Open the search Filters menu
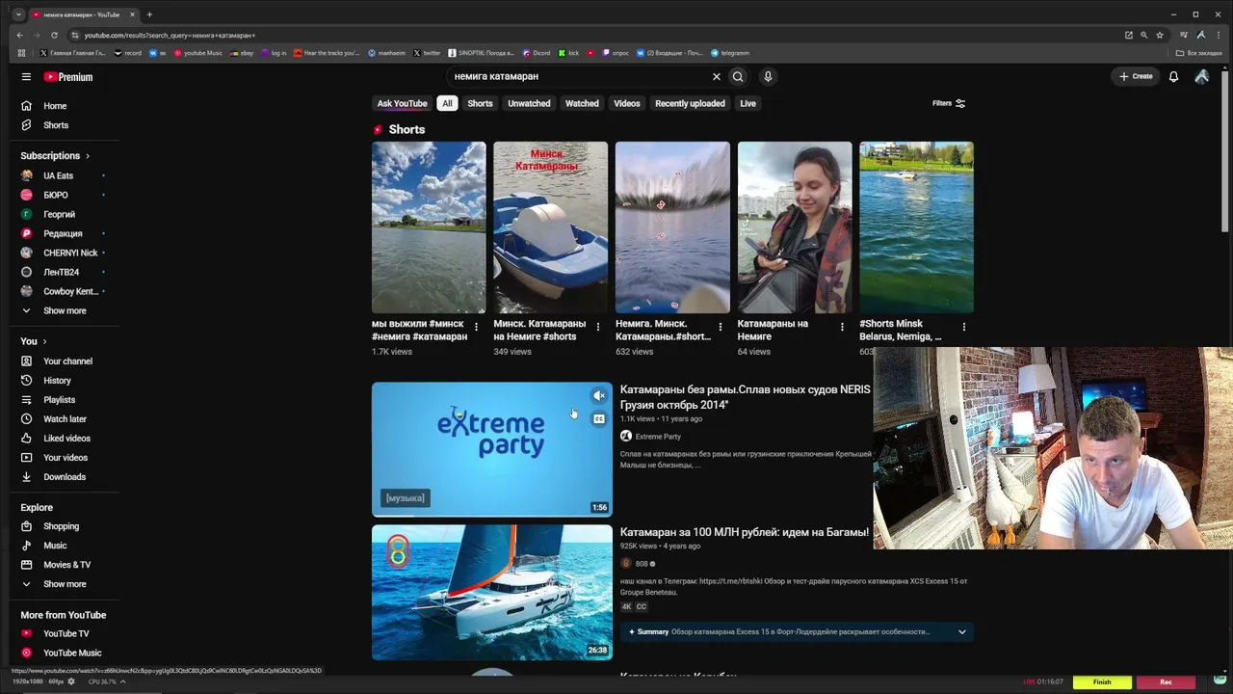The image size is (1233, 694). [949, 103]
